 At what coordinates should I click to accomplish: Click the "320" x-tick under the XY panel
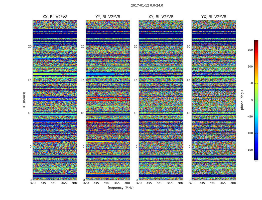pyautogui.click(x=139, y=183)
